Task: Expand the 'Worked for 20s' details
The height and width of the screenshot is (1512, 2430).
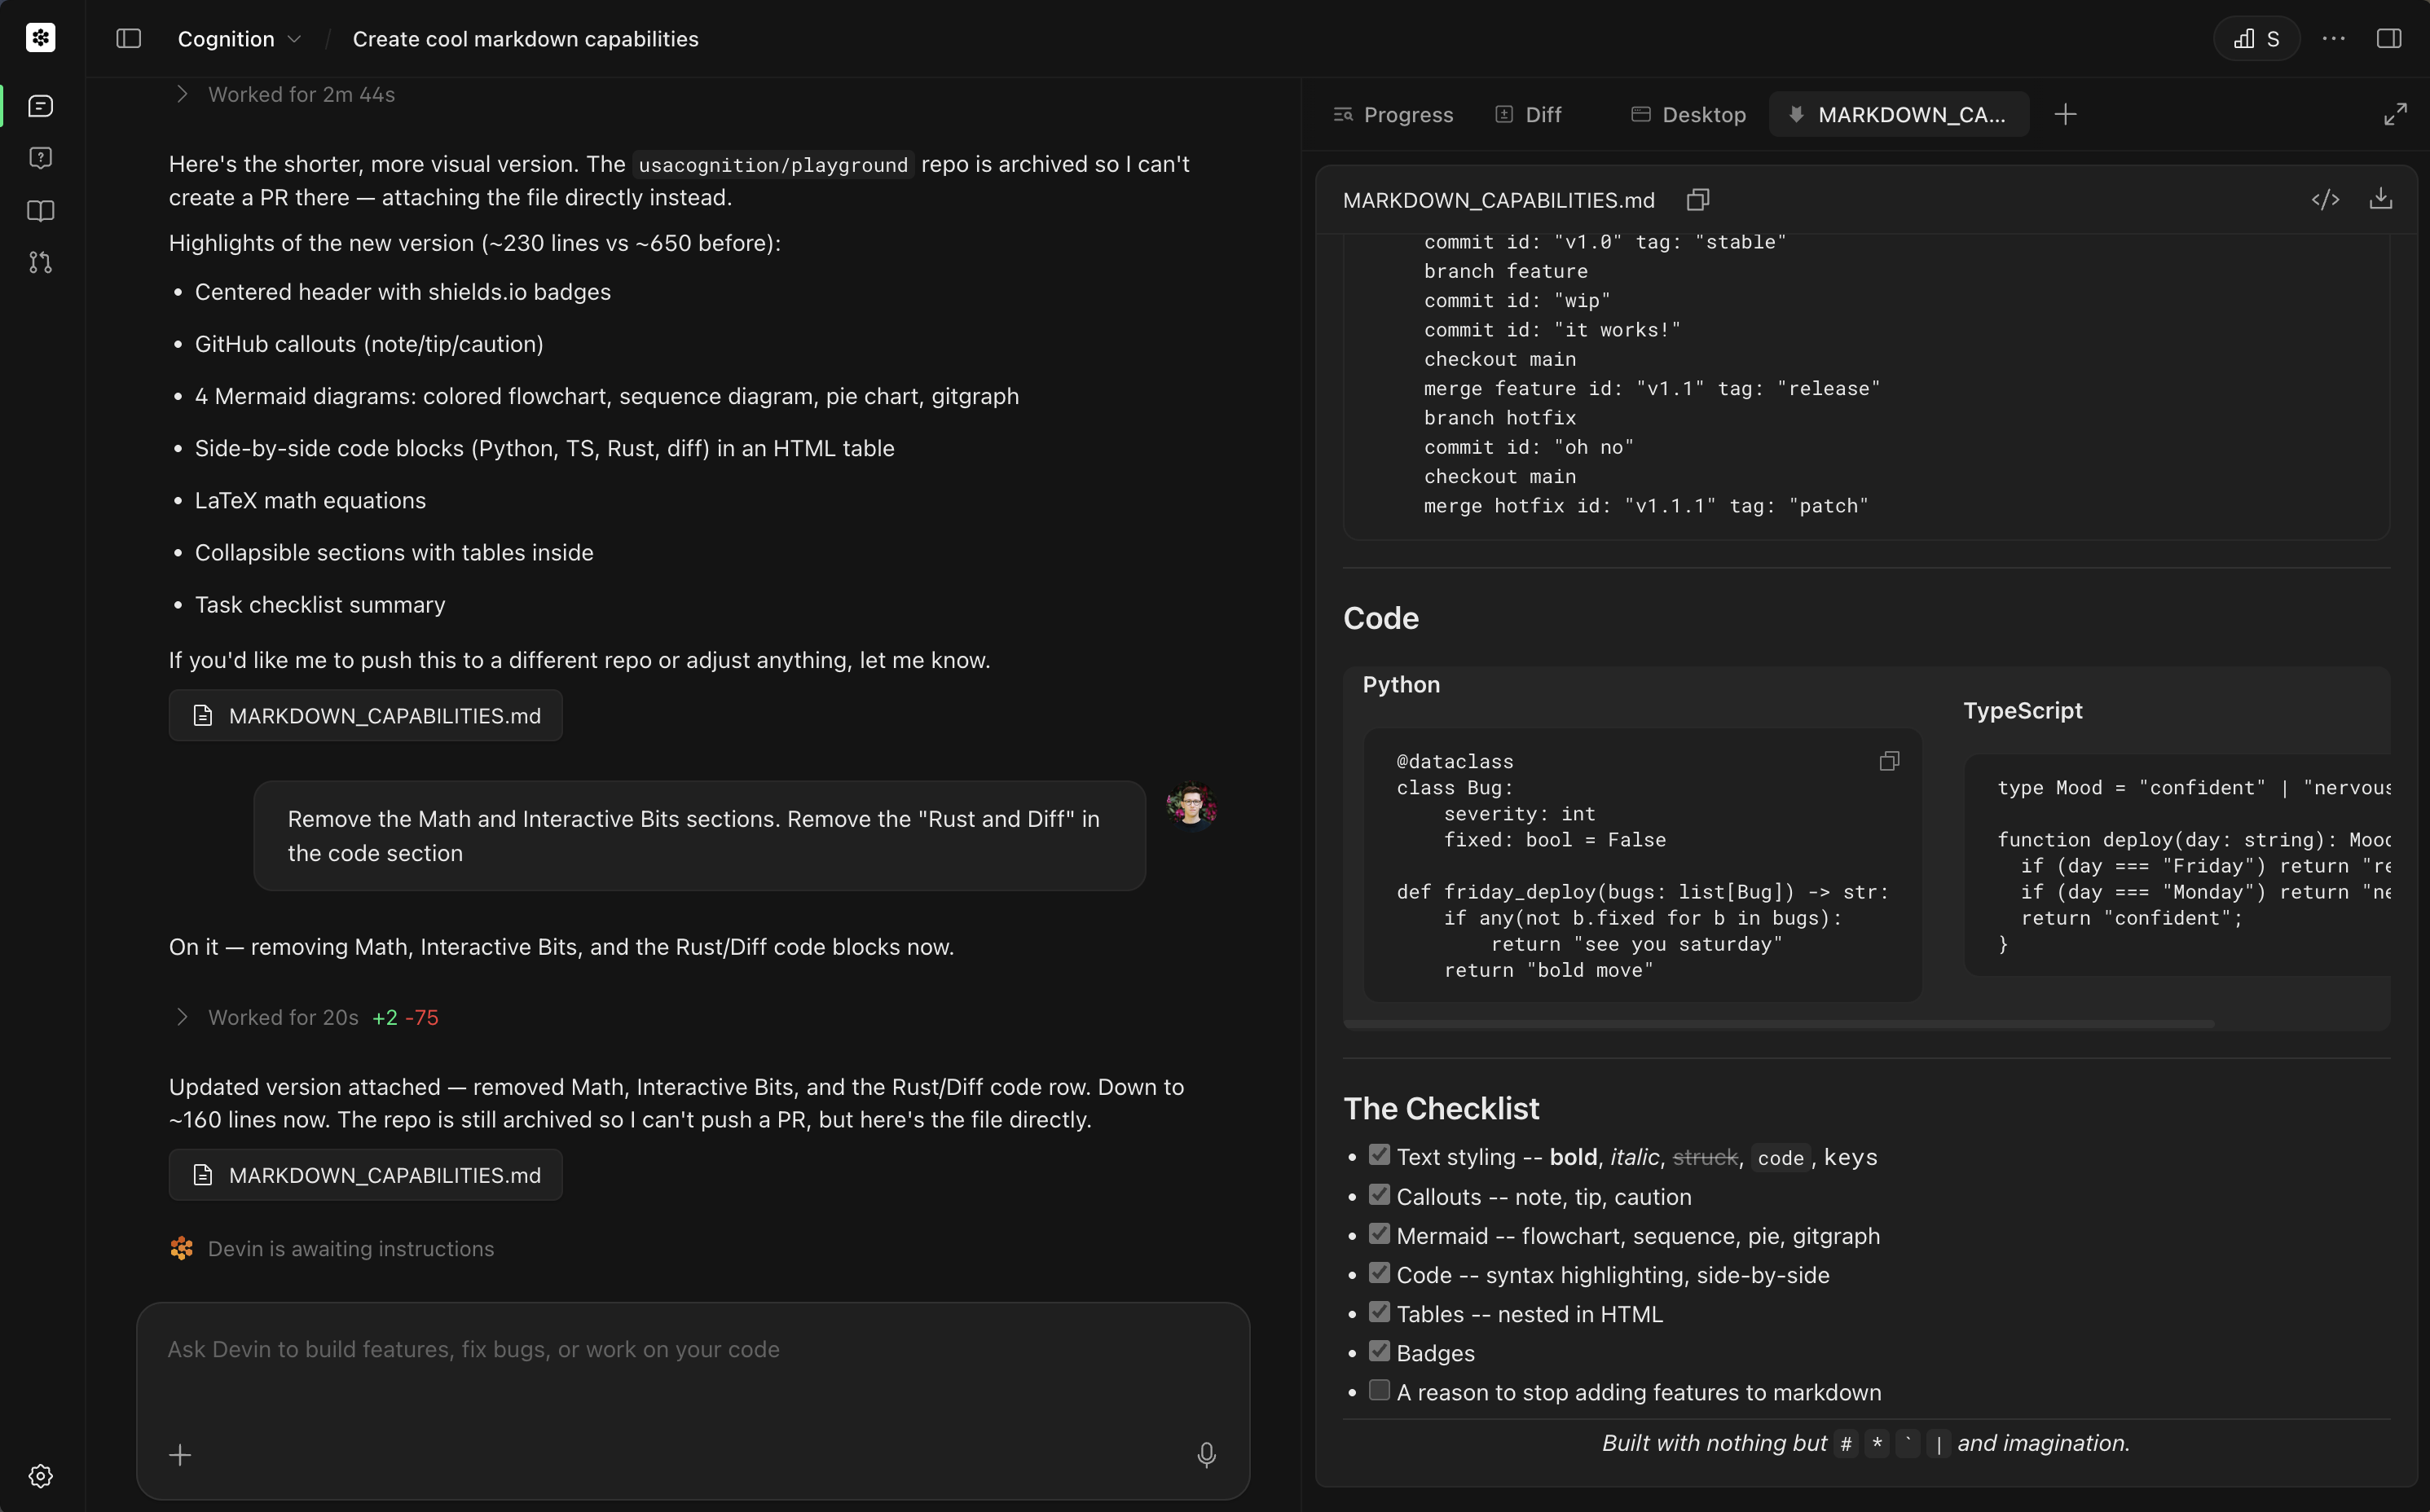Action: [283, 1017]
